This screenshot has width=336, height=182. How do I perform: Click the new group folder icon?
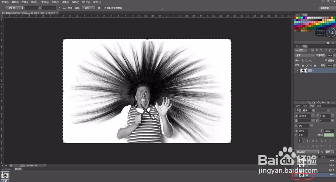[x=323, y=102]
